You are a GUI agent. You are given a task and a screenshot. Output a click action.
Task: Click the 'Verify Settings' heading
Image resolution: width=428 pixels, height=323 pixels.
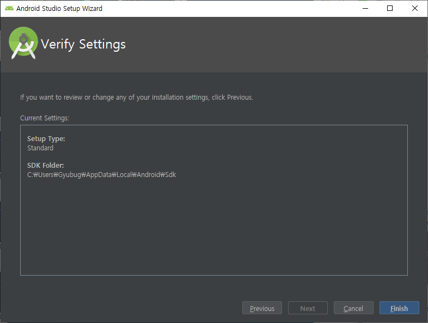[x=83, y=44]
